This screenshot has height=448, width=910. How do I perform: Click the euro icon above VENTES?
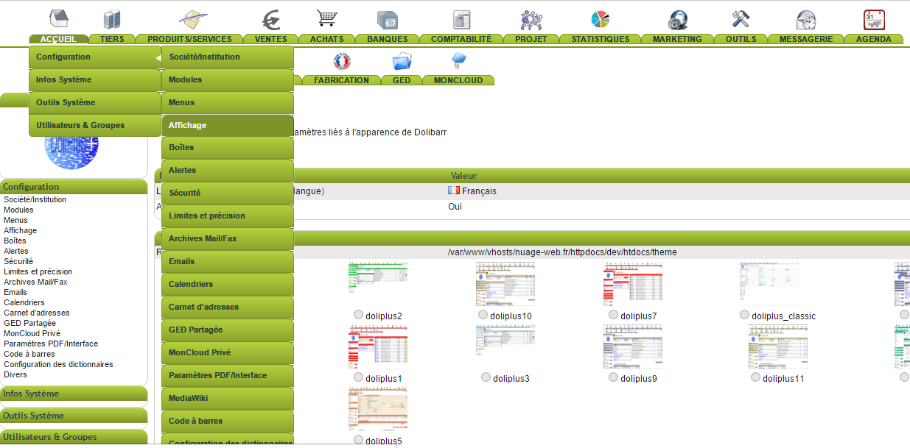tap(271, 20)
